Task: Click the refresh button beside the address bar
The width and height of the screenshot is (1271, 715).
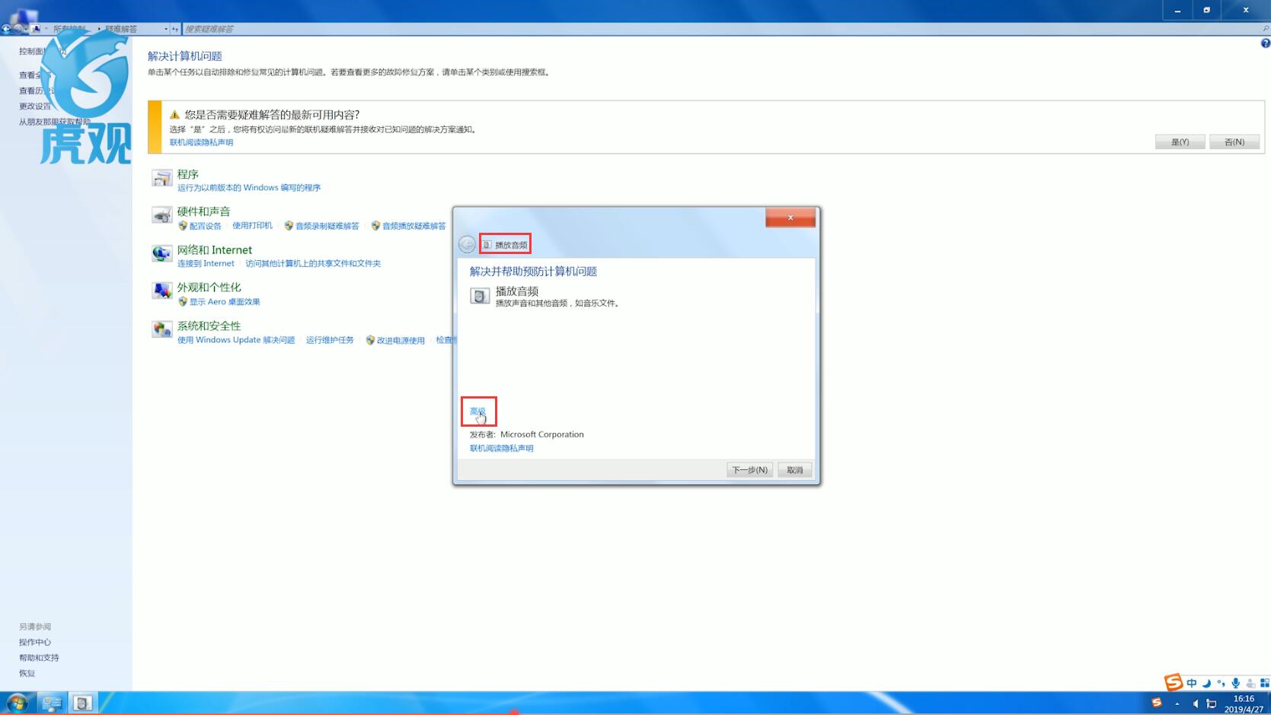Action: [x=175, y=29]
